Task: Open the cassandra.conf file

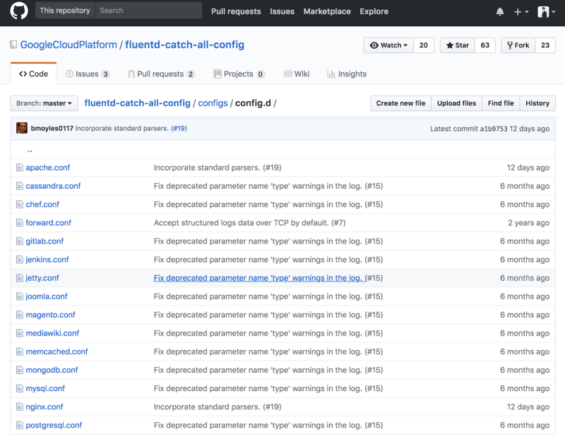Action: click(53, 186)
